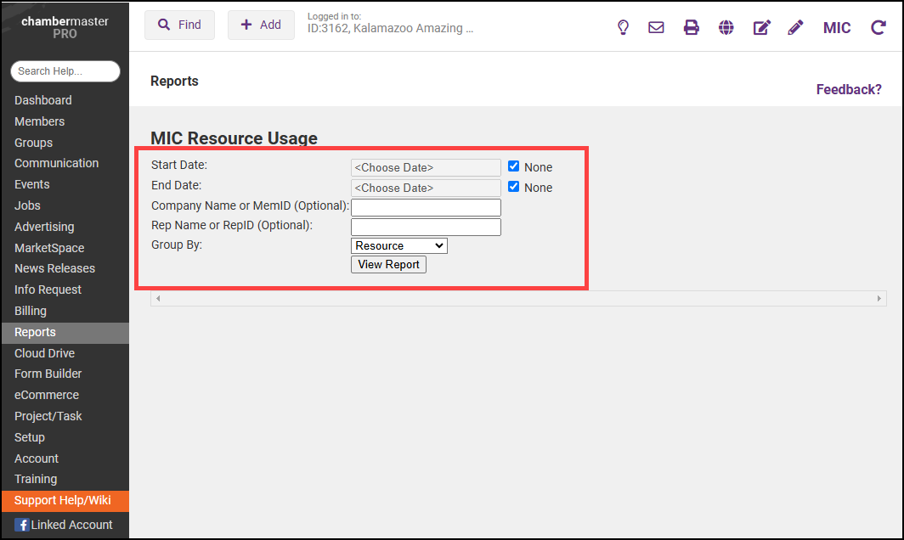Click the refresh arrow icon
This screenshot has height=540, width=904.
click(879, 27)
